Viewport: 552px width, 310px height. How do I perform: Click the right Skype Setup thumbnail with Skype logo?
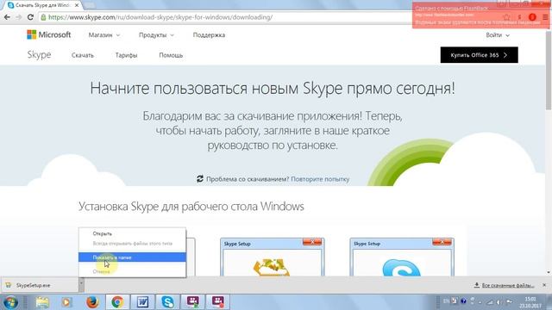[402, 257]
